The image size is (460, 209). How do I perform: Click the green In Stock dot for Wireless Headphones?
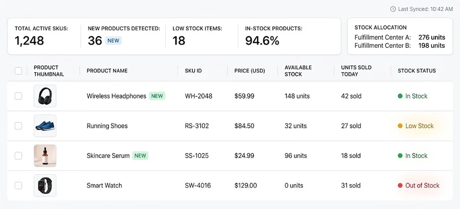400,96
